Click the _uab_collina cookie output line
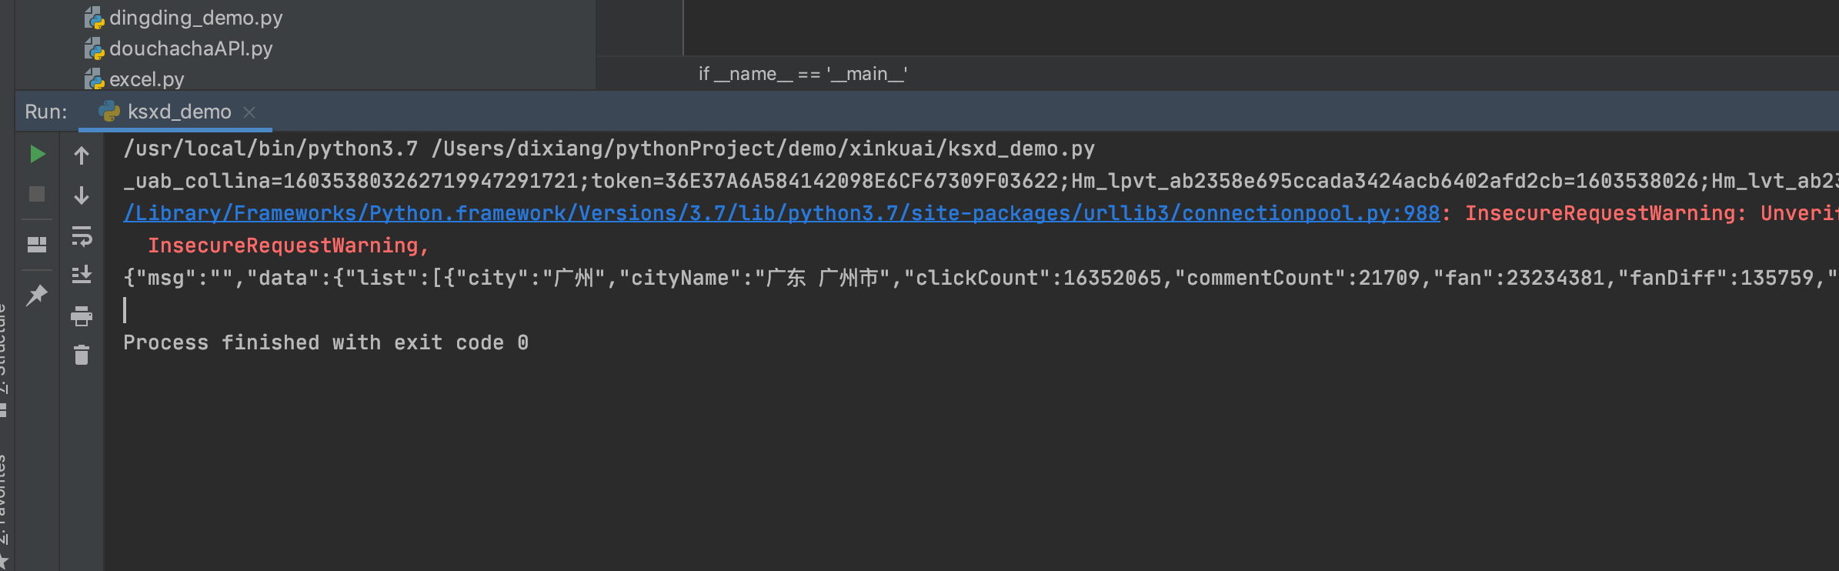 (981, 181)
